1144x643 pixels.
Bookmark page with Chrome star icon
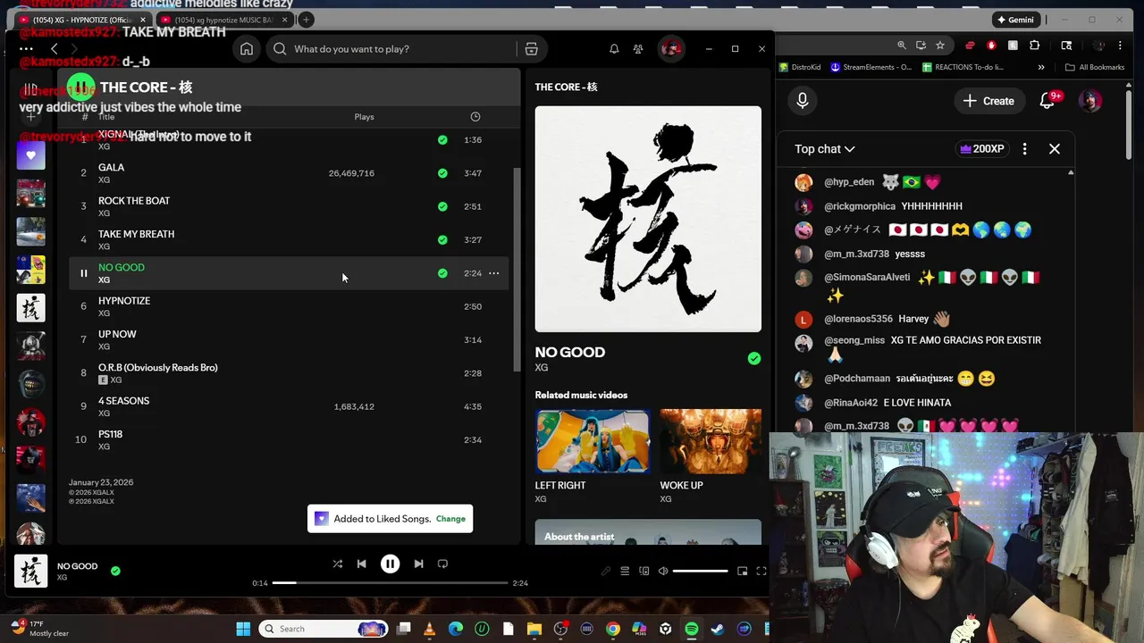point(940,45)
